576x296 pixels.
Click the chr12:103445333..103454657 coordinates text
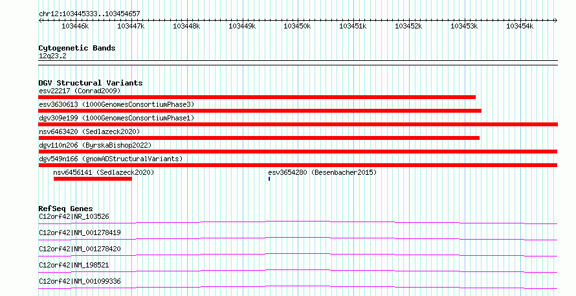89,14
